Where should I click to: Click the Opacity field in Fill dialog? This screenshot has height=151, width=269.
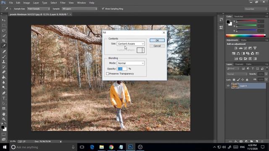click(x=122, y=69)
